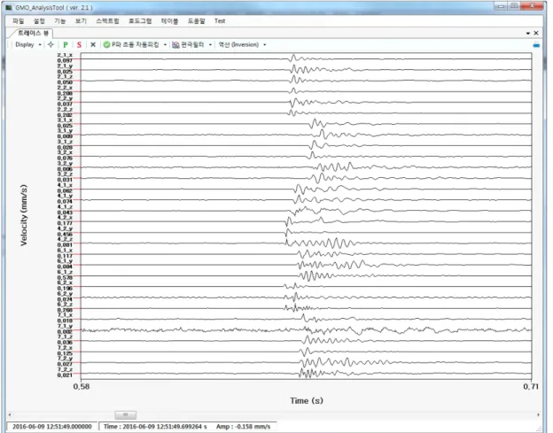Screen dimensions: 553x433
Task: Click the 2_1_y trace label
Action: 65,66
